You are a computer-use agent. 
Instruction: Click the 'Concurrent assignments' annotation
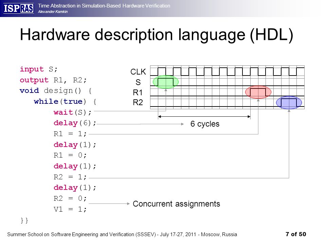(x=176, y=204)
